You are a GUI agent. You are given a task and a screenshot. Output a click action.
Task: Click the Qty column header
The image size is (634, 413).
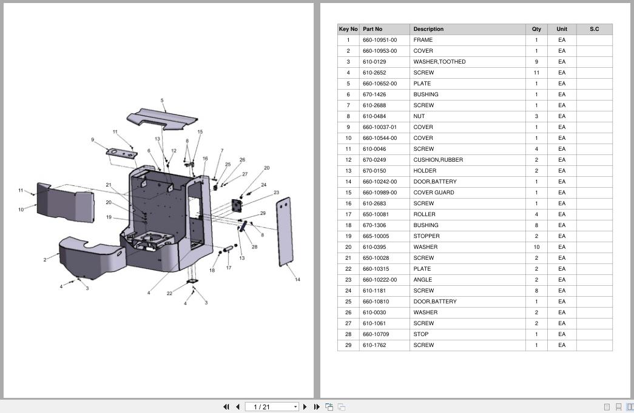click(x=536, y=29)
